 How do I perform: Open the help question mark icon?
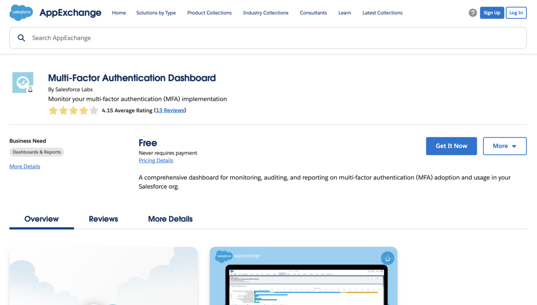point(473,13)
